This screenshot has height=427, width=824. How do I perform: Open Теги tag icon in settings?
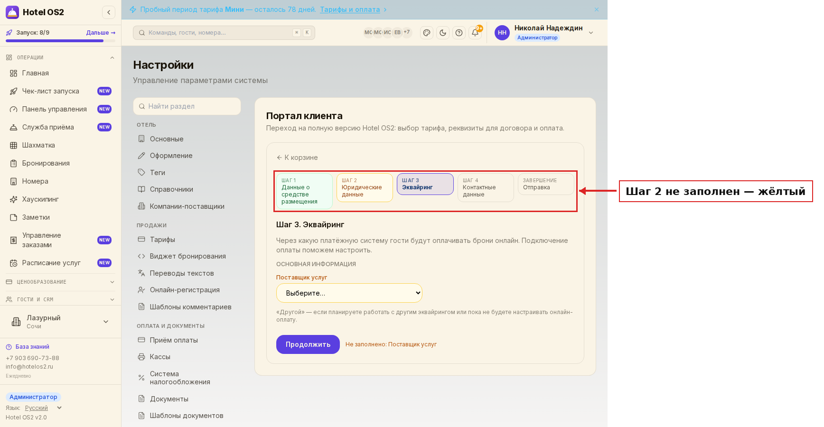[x=141, y=172]
